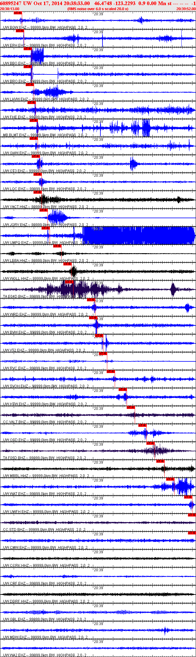Select the red pick flag on BOW trace
Viewport: 196px width, 657px height.
pos(18,13)
